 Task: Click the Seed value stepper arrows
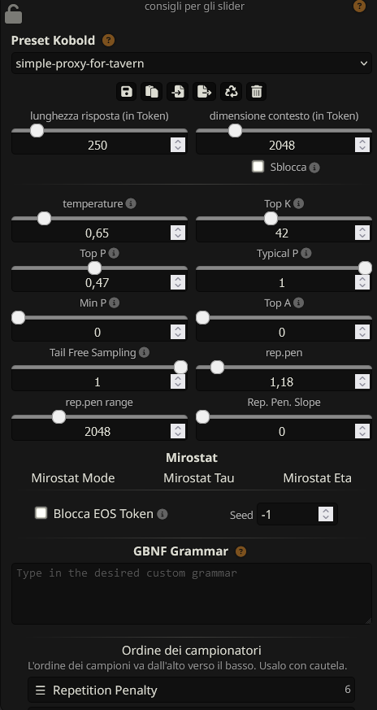(x=325, y=514)
